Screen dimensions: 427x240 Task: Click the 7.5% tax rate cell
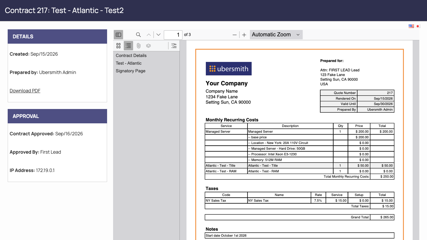coord(318,201)
